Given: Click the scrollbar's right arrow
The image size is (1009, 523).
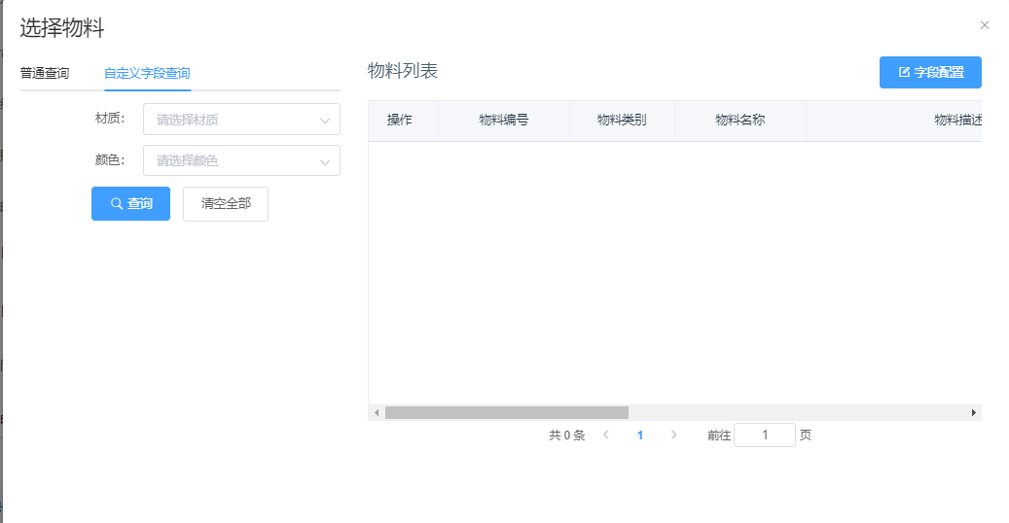Looking at the screenshot, I should pyautogui.click(x=973, y=413).
